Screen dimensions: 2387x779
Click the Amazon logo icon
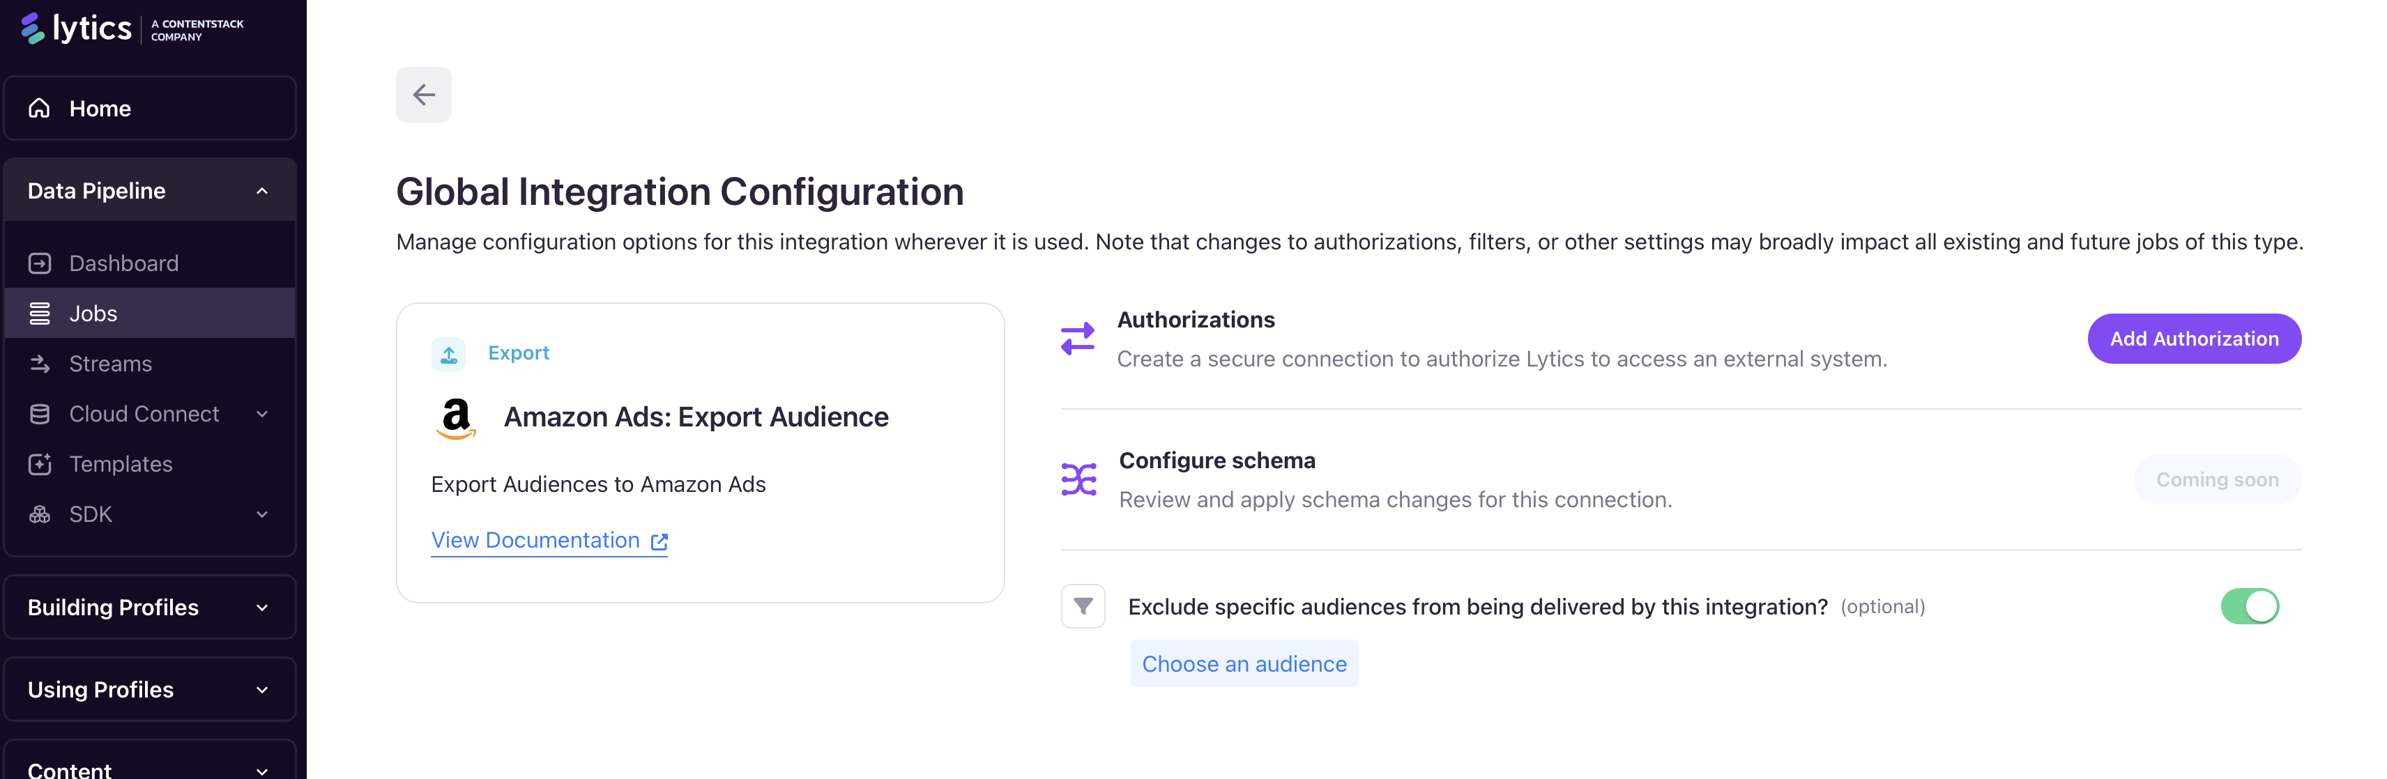(x=456, y=419)
